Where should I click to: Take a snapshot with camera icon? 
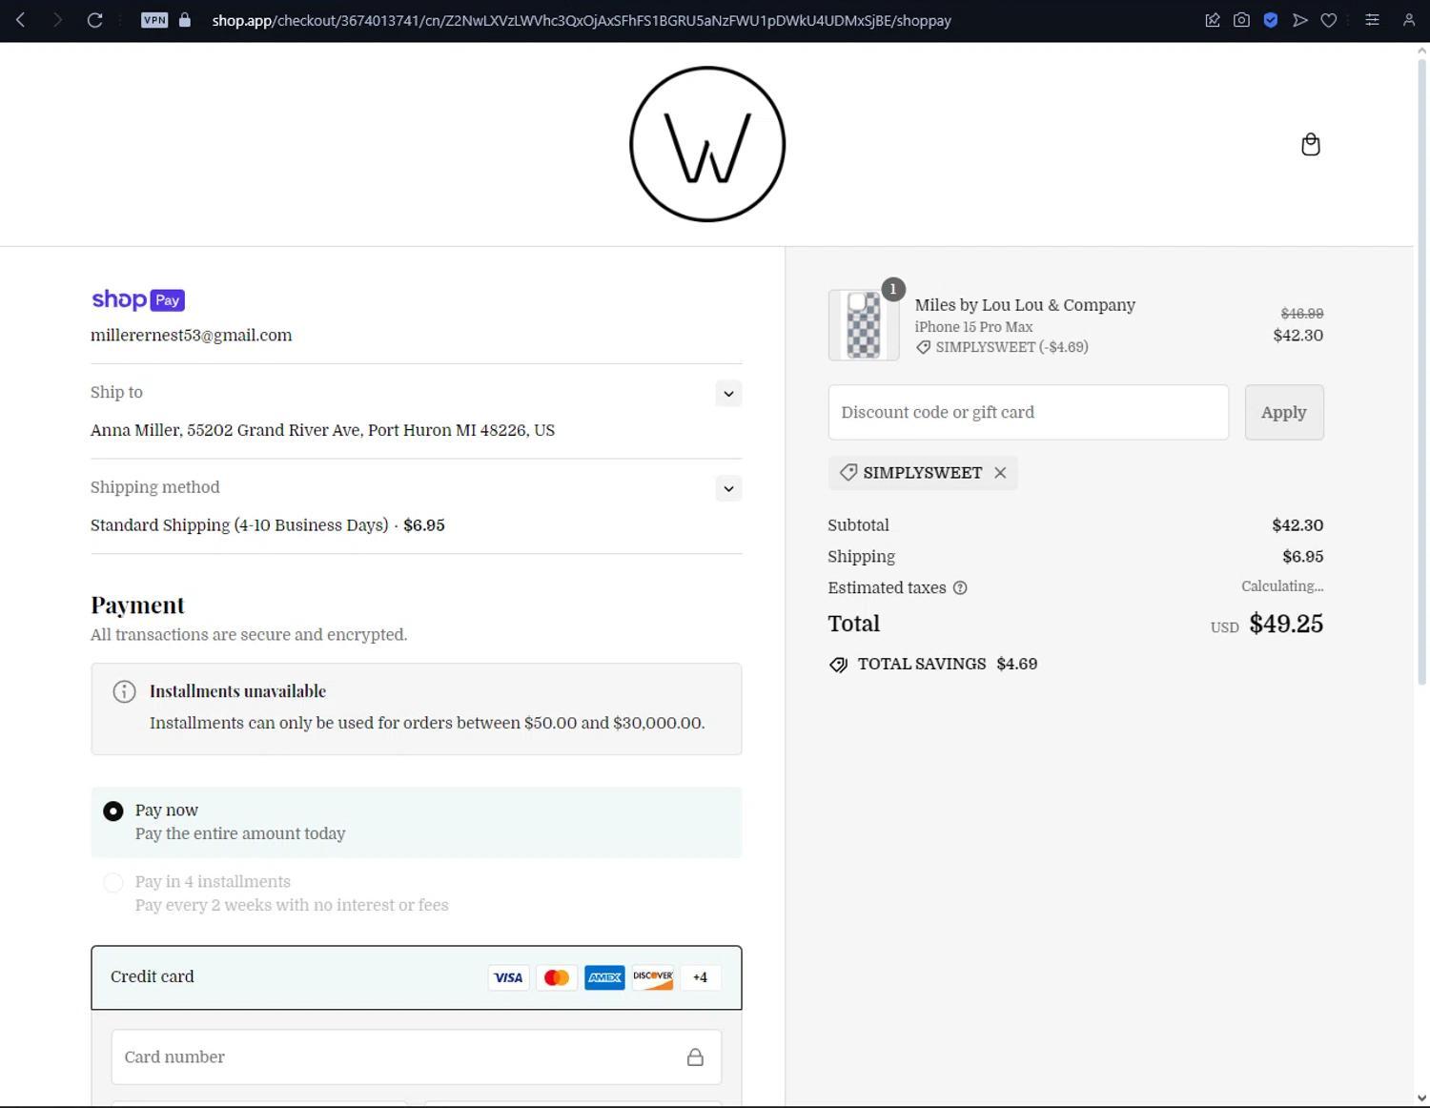tap(1241, 20)
